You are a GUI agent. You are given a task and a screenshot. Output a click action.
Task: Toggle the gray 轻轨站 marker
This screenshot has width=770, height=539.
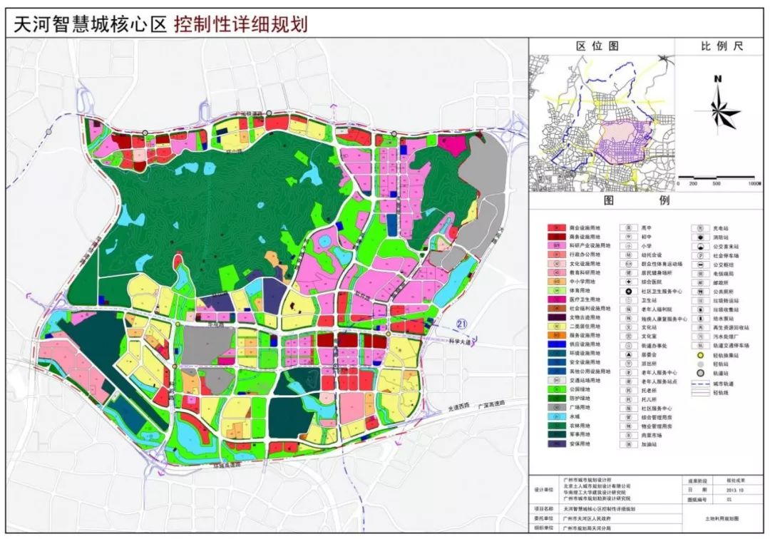point(700,364)
